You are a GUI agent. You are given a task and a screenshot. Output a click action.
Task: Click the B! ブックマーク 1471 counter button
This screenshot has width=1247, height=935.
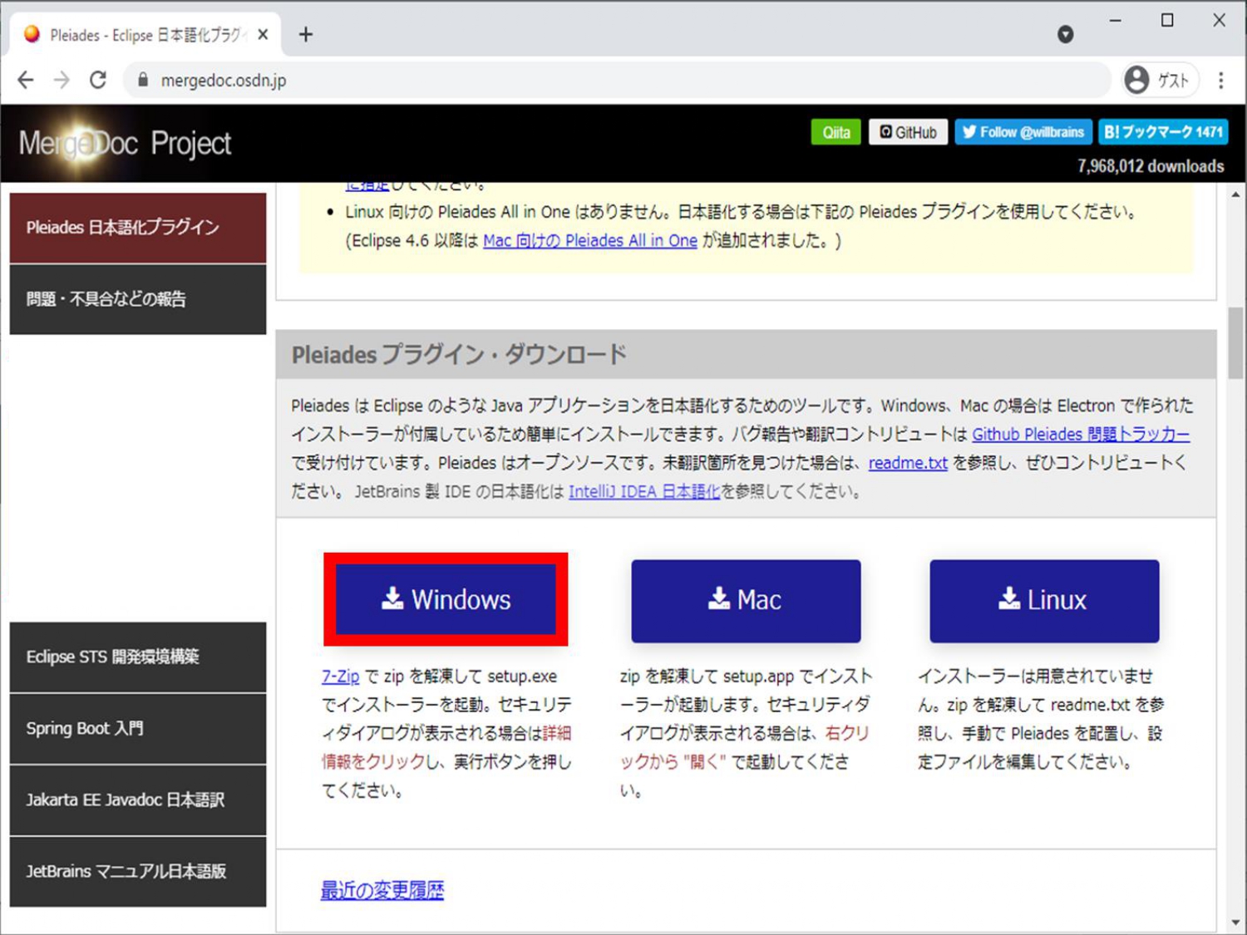[1163, 131]
